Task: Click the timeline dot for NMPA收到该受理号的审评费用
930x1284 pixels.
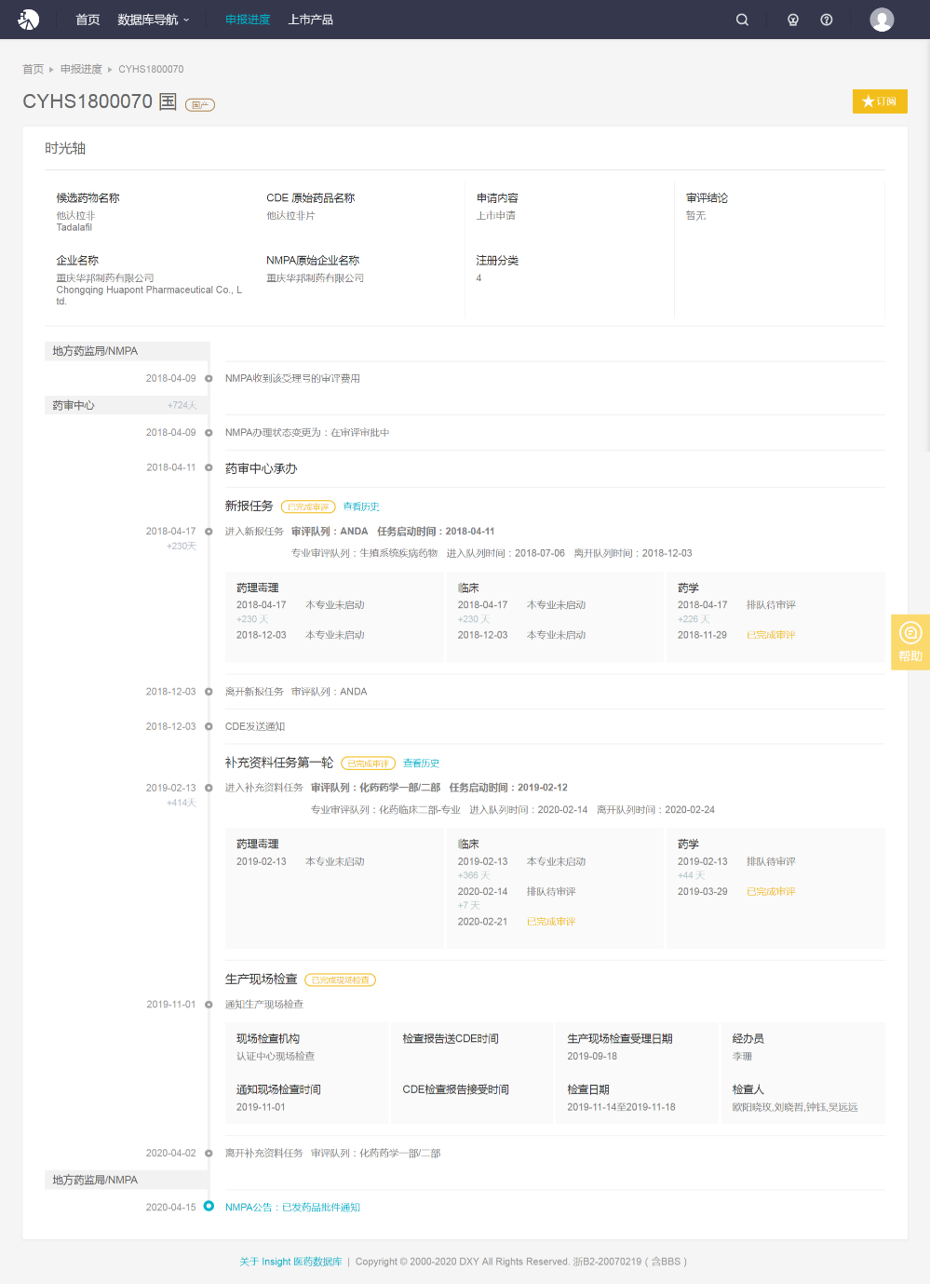Action: coord(209,378)
